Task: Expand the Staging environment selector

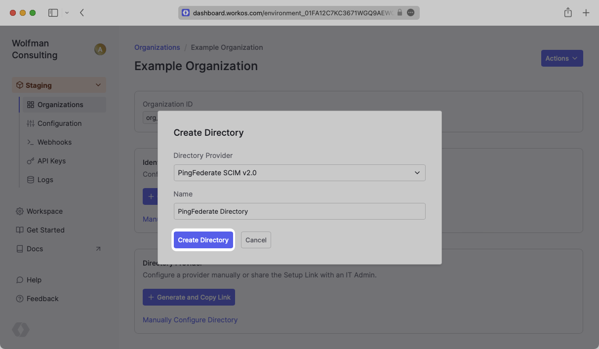Action: point(59,85)
